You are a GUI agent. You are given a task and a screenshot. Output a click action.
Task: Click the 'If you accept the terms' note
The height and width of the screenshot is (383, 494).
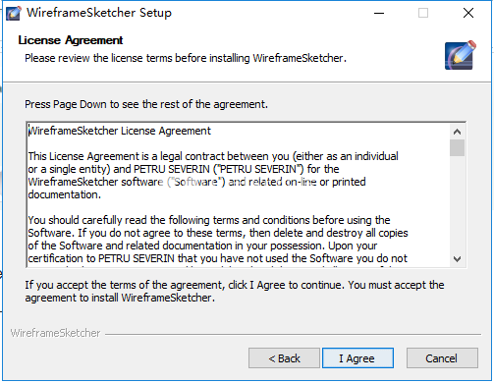click(235, 292)
